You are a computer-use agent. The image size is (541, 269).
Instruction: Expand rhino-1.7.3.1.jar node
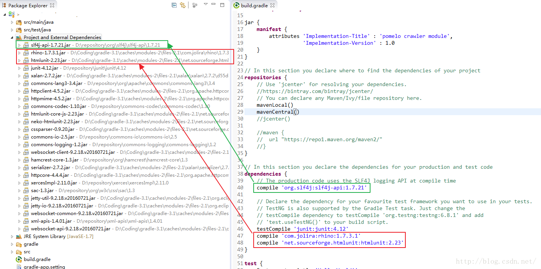coord(19,53)
